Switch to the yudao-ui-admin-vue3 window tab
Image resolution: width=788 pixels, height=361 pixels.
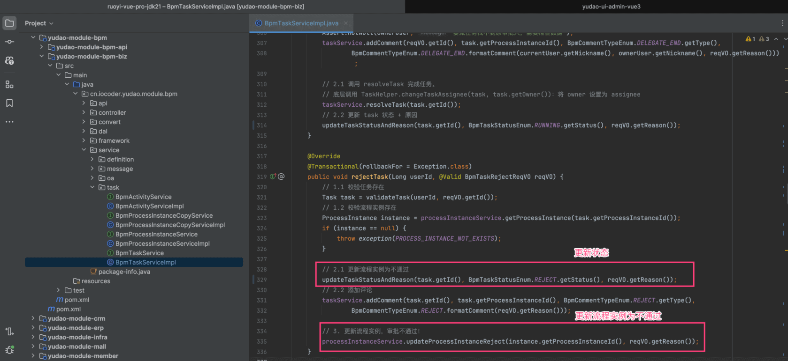click(611, 7)
